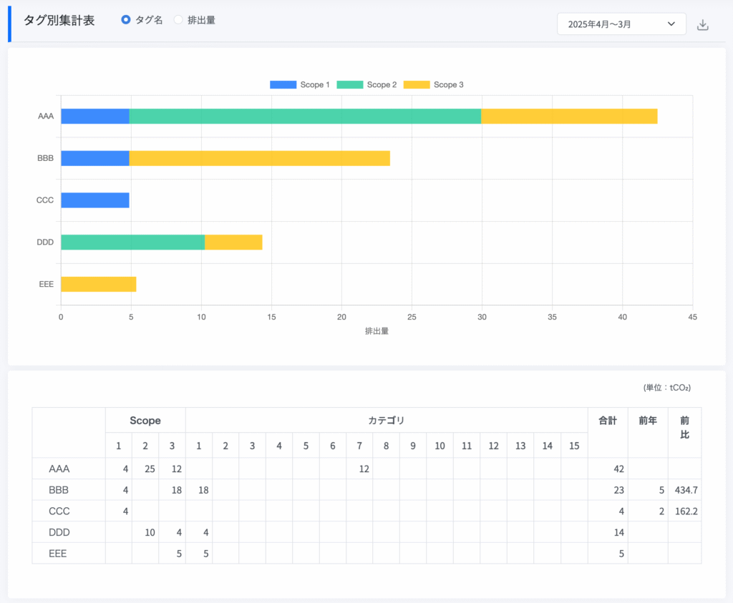Open the 2025年4月〜3月 period dropdown
Viewport: 733px width, 603px height.
pyautogui.click(x=621, y=24)
